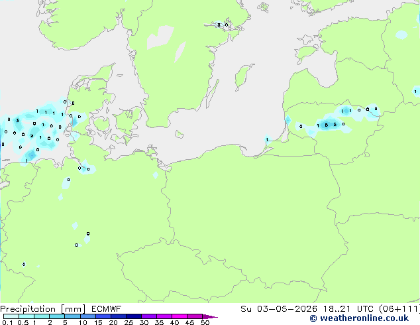Click the legend label "10"
420x325 pixels.
[x=83, y=322]
